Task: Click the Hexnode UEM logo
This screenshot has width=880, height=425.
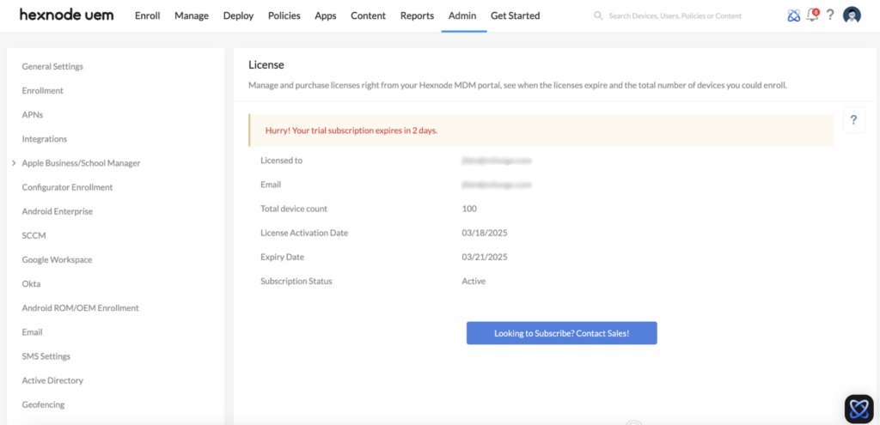Action: (67, 15)
